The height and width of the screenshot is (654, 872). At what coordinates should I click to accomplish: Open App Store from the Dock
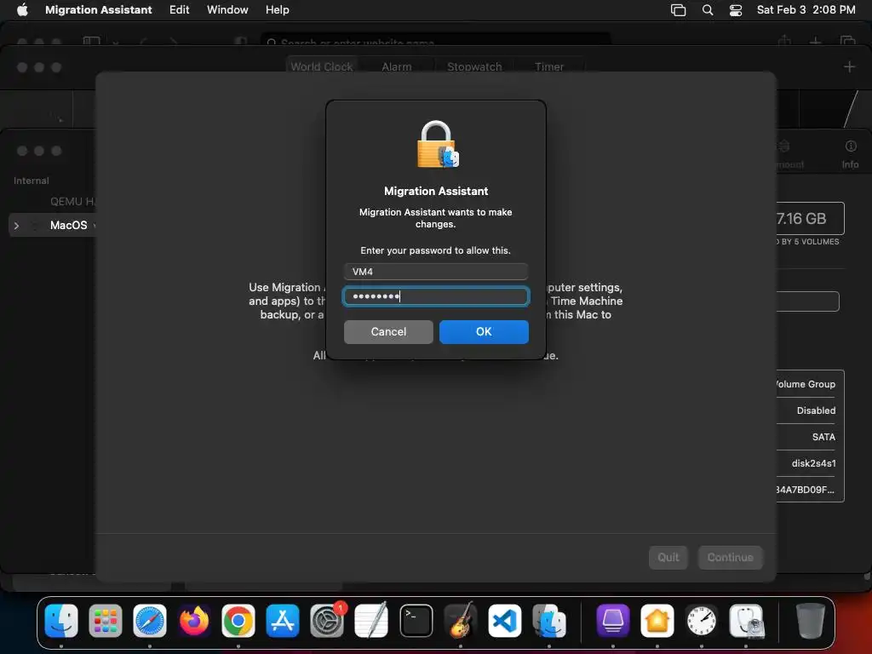[x=283, y=621]
